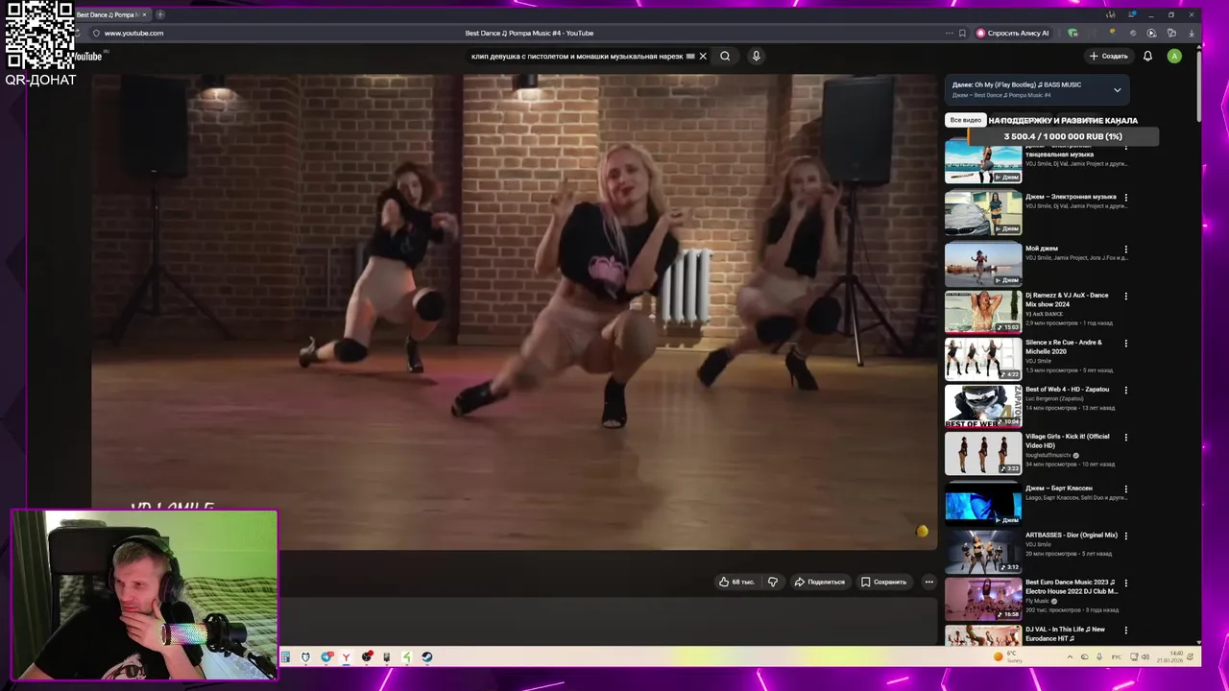Start voice search with the microphone icon
The width and height of the screenshot is (1229, 691).
[x=756, y=56]
